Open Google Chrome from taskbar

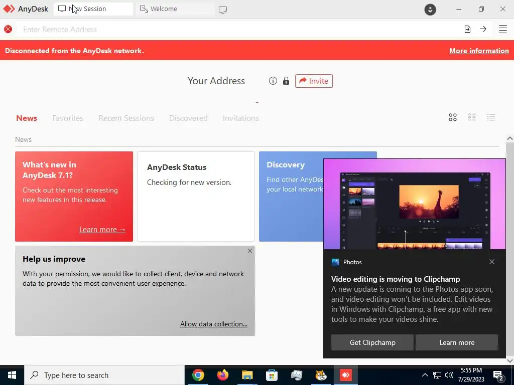[198, 375]
